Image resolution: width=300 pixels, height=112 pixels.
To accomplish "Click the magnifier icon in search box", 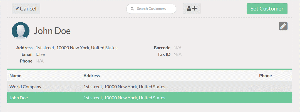I will 132,9.
